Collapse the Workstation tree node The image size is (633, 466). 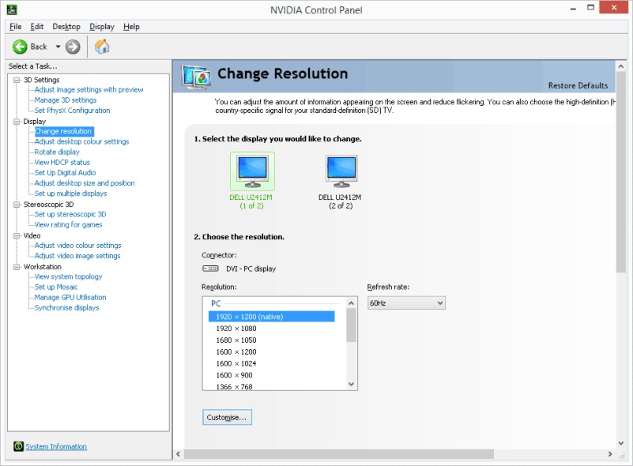(x=17, y=267)
